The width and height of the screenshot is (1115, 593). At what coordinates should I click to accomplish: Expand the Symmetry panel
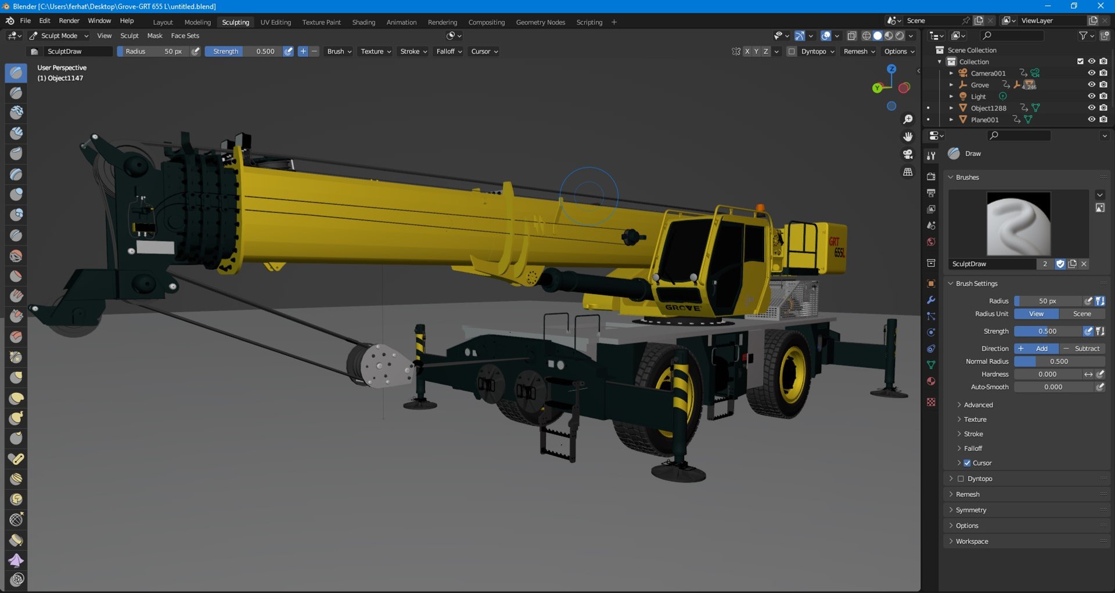click(971, 510)
